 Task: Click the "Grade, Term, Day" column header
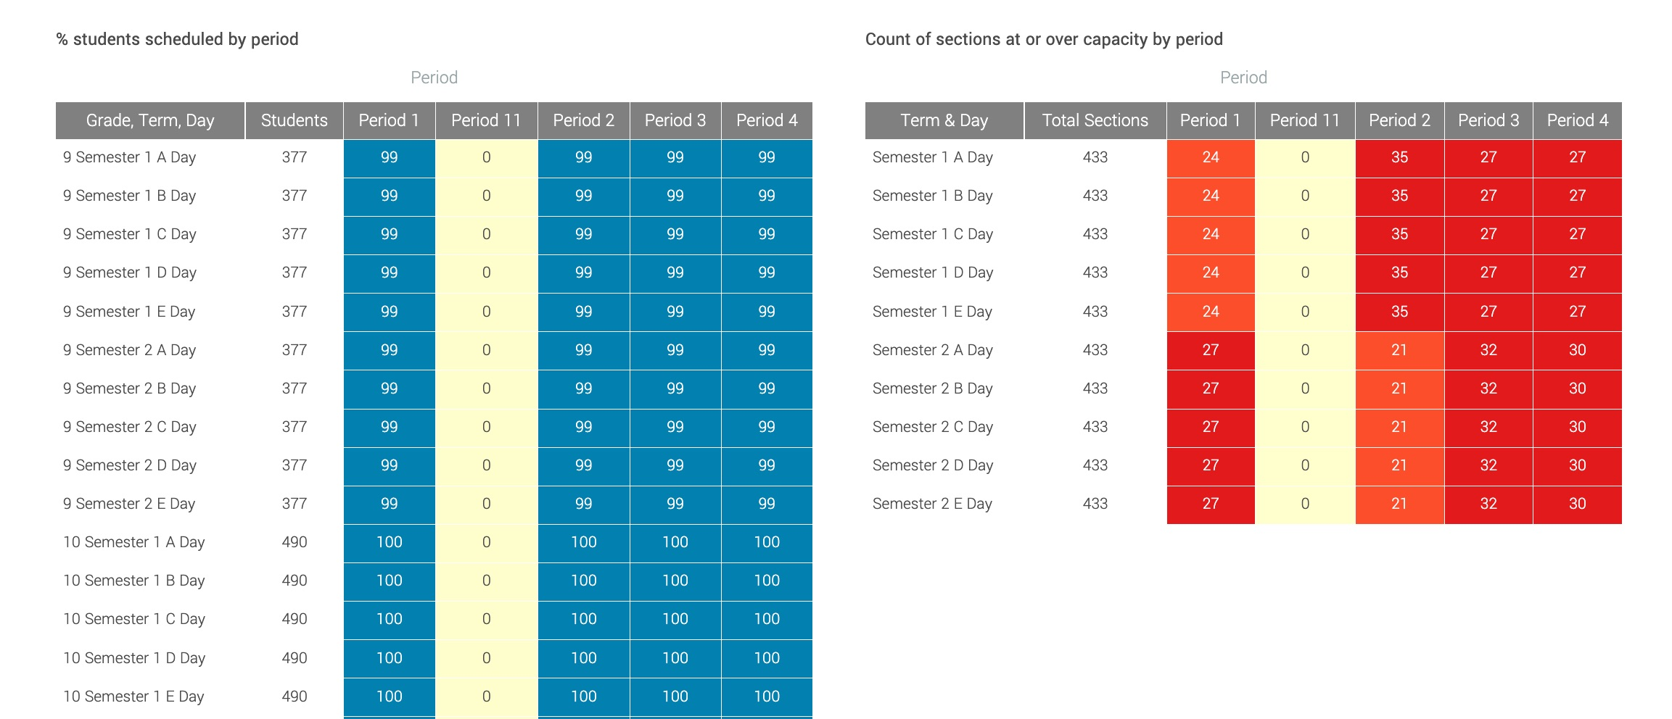pos(150,120)
